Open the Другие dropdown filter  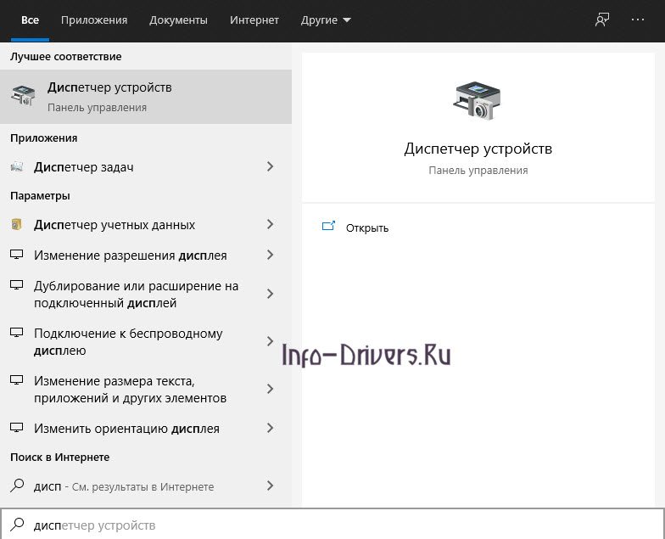[x=326, y=20]
